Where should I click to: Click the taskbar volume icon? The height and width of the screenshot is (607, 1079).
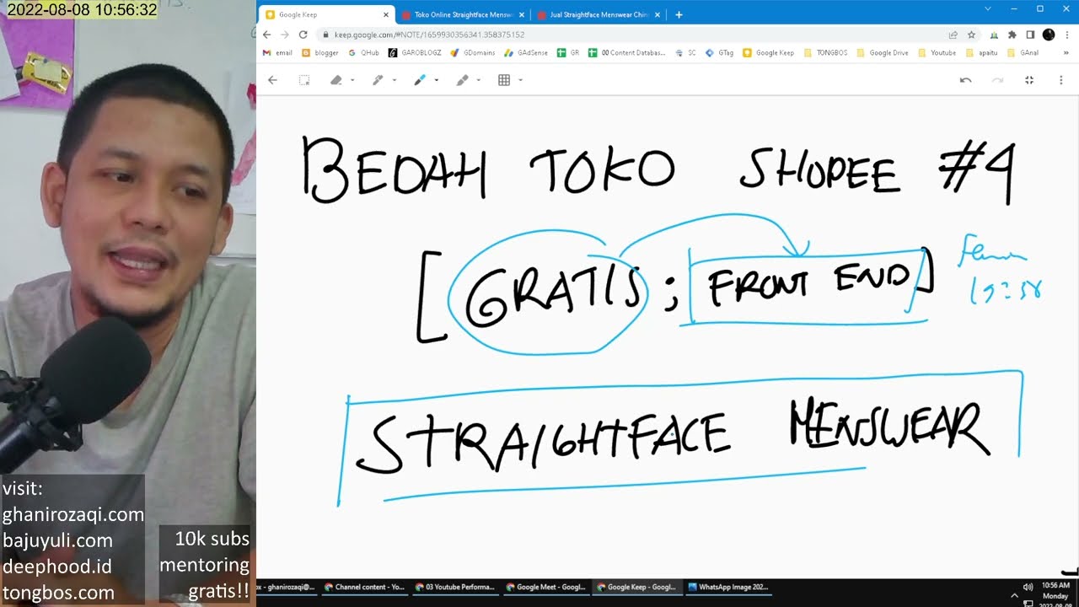[1028, 587]
